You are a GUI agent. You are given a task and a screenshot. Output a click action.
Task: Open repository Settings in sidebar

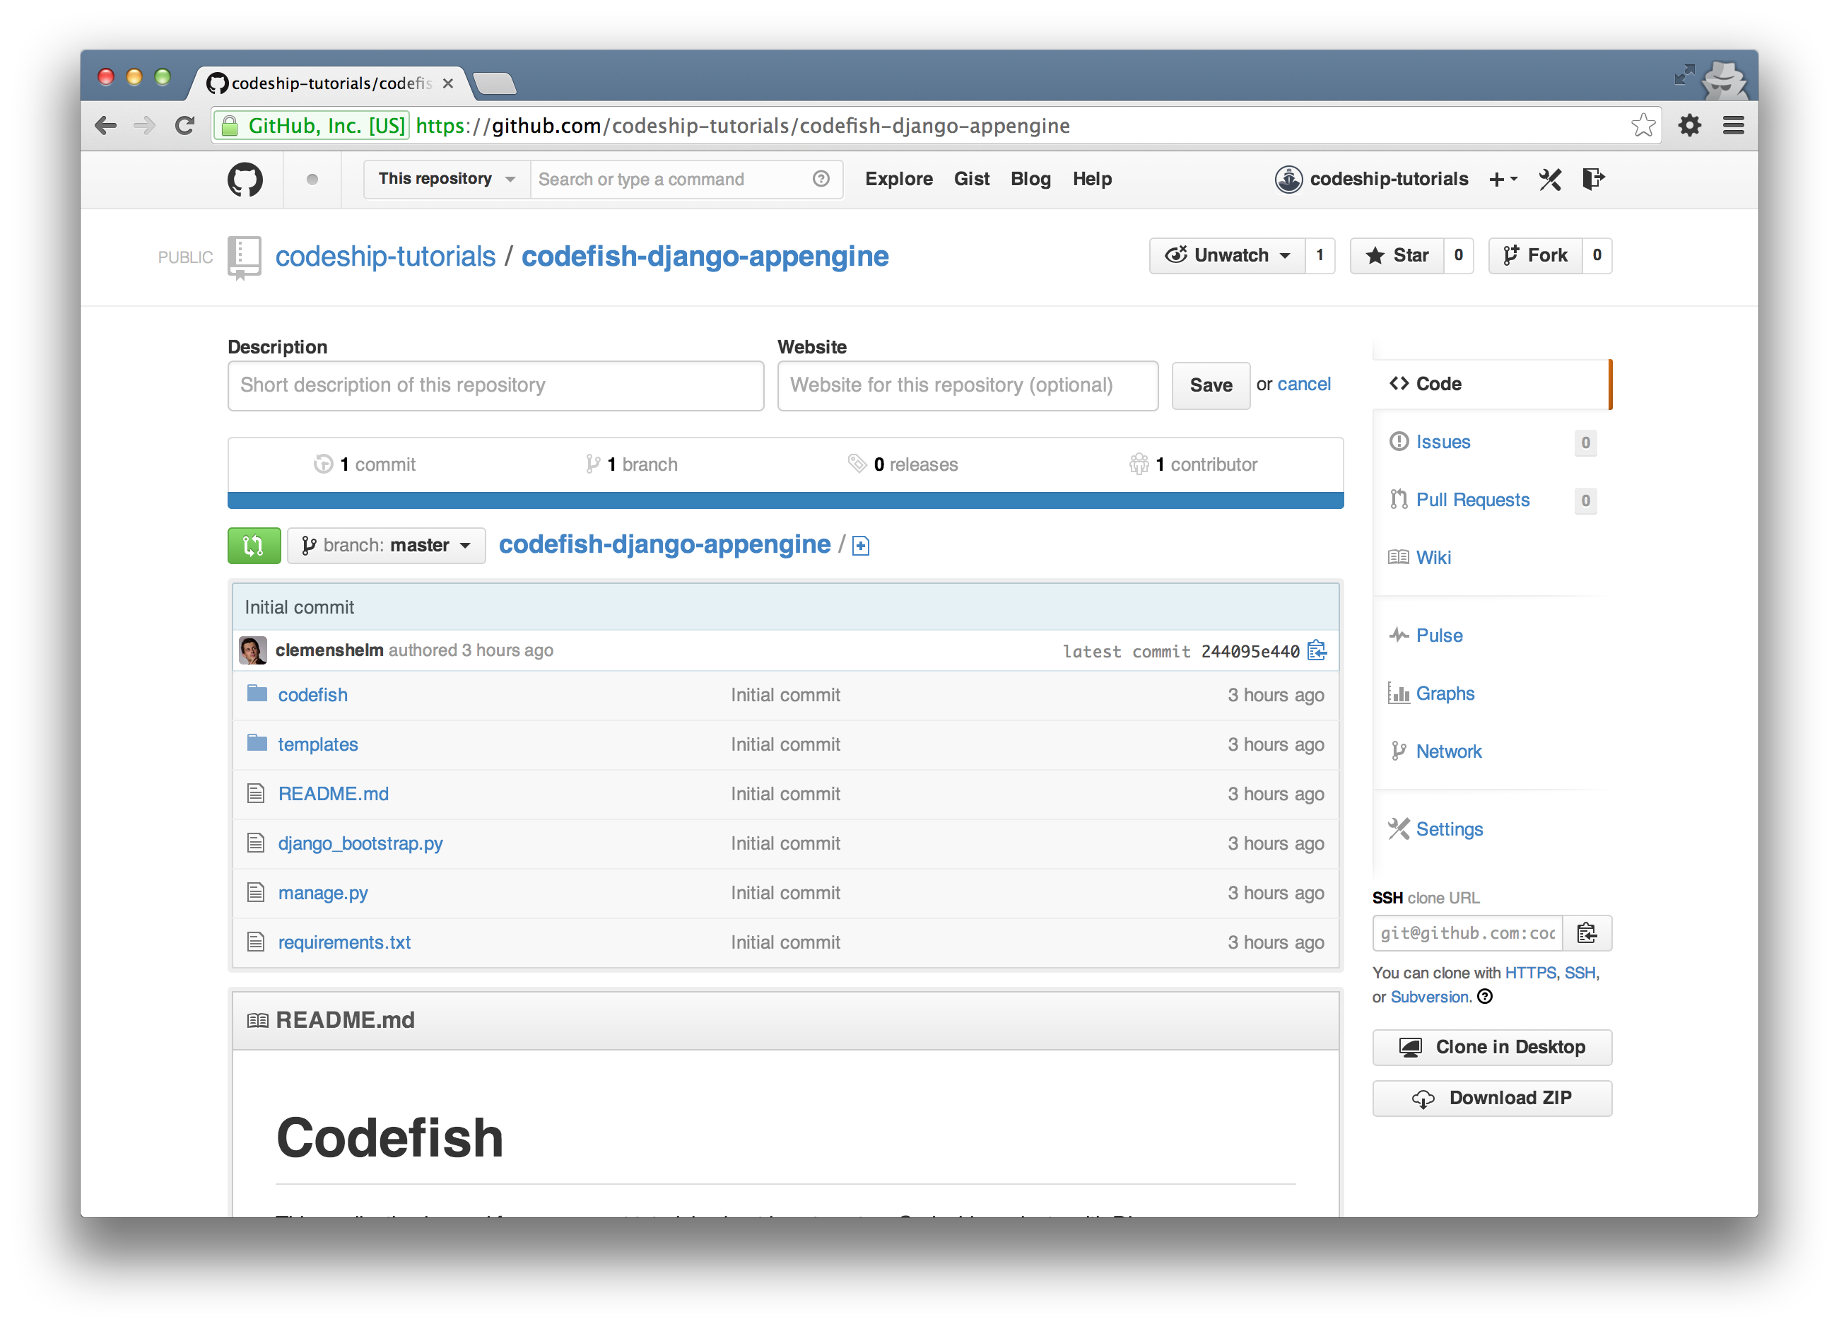pyautogui.click(x=1448, y=829)
